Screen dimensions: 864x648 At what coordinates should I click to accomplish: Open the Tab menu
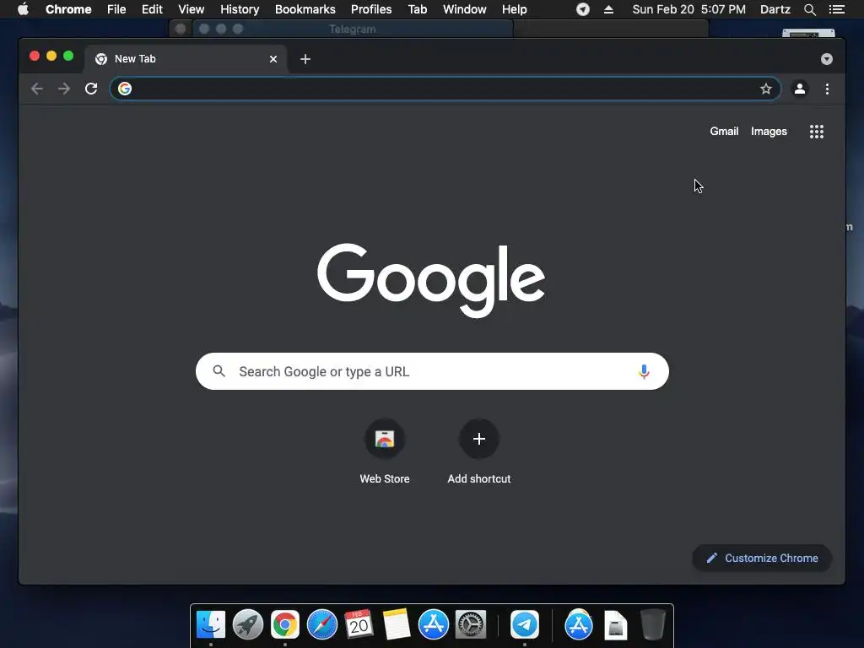[x=418, y=9]
